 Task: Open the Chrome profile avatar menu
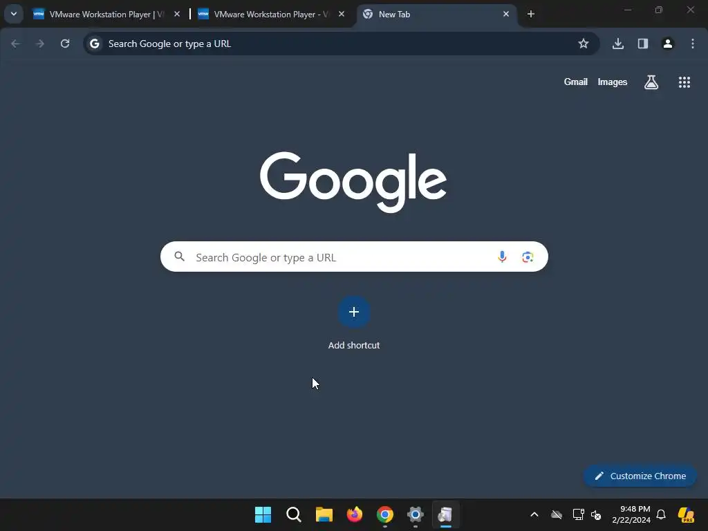coord(668,44)
